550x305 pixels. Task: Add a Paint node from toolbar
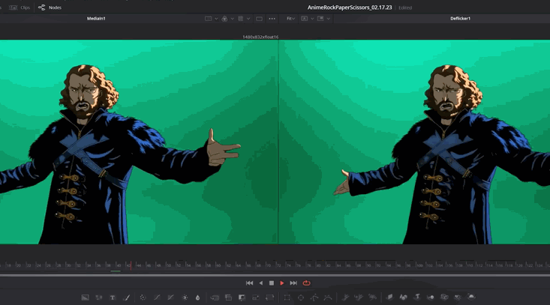[127, 298]
